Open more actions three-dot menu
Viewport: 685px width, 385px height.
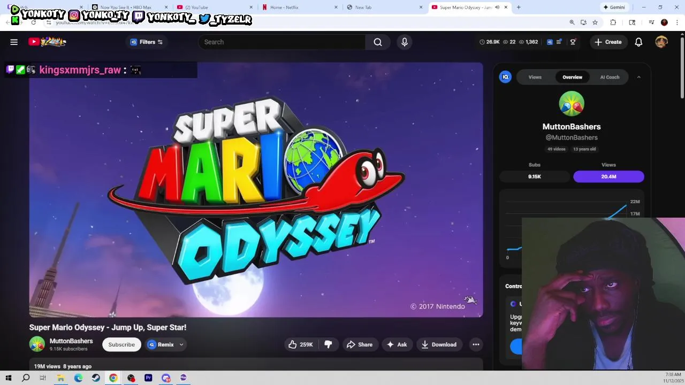pyautogui.click(x=476, y=344)
